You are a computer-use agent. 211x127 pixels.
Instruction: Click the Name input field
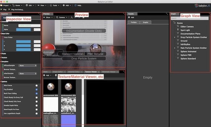pyautogui.click(x=29, y=26)
